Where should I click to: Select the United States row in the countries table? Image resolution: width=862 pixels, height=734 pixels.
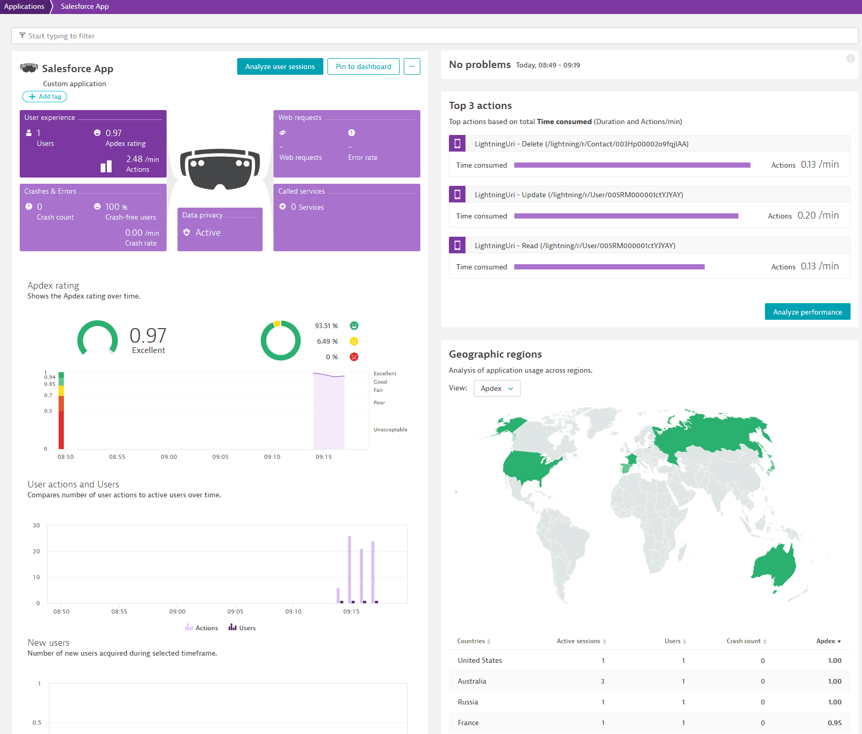click(x=649, y=660)
